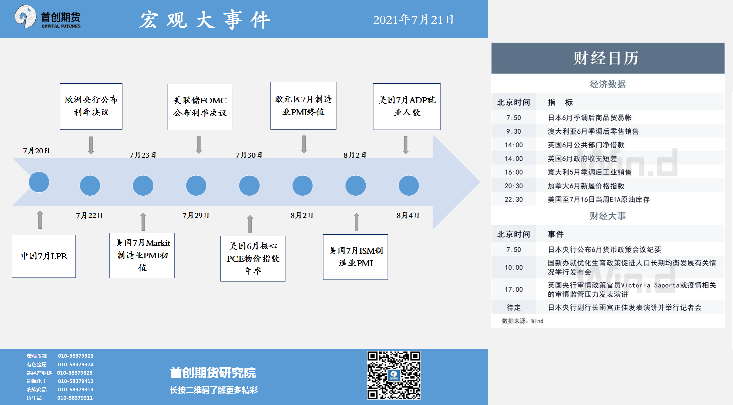Screen dimensions: 733x405
Task: Click the 财经日历 panel header
Action: coord(608,58)
